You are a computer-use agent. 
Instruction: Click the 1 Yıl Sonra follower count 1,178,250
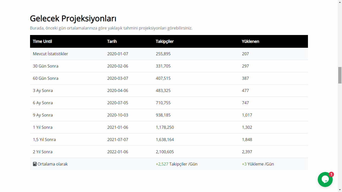tap(165, 127)
